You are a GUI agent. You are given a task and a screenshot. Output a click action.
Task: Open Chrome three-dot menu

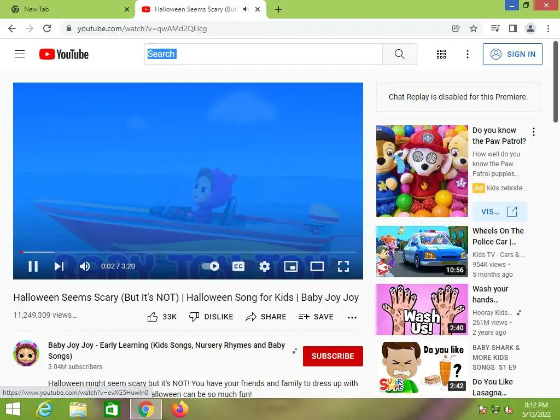pos(548,28)
